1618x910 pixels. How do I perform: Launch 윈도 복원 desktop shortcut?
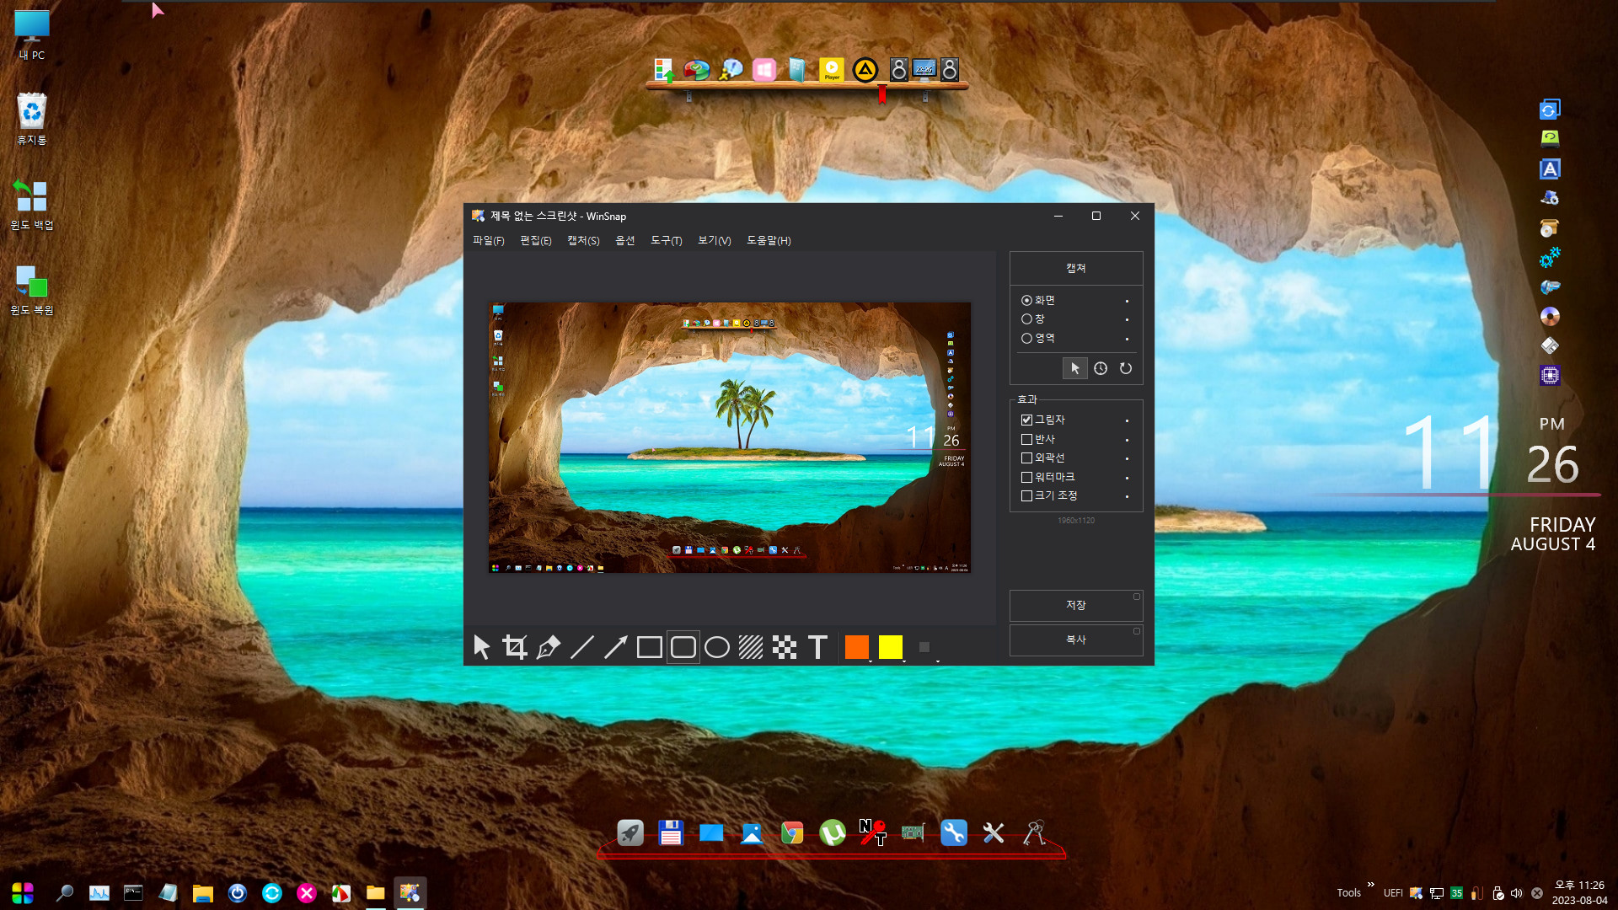pos(32,290)
